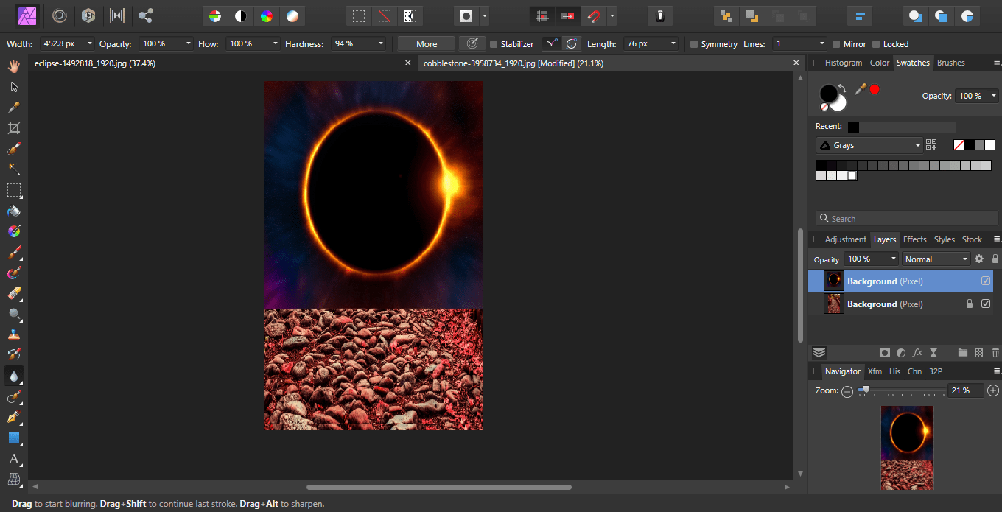Switch to the Liquify Persona
The height and width of the screenshot is (512, 1002).
tap(59, 15)
